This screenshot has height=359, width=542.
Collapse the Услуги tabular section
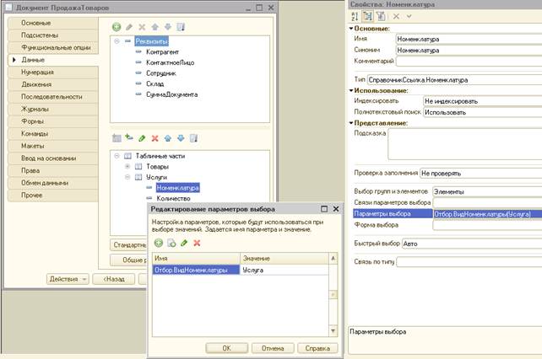[x=127, y=177]
